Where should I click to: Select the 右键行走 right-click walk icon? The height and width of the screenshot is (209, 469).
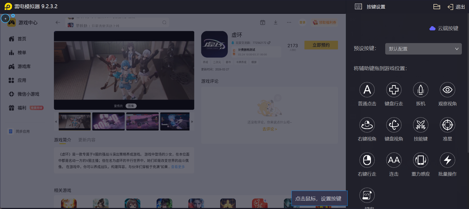coord(367,160)
